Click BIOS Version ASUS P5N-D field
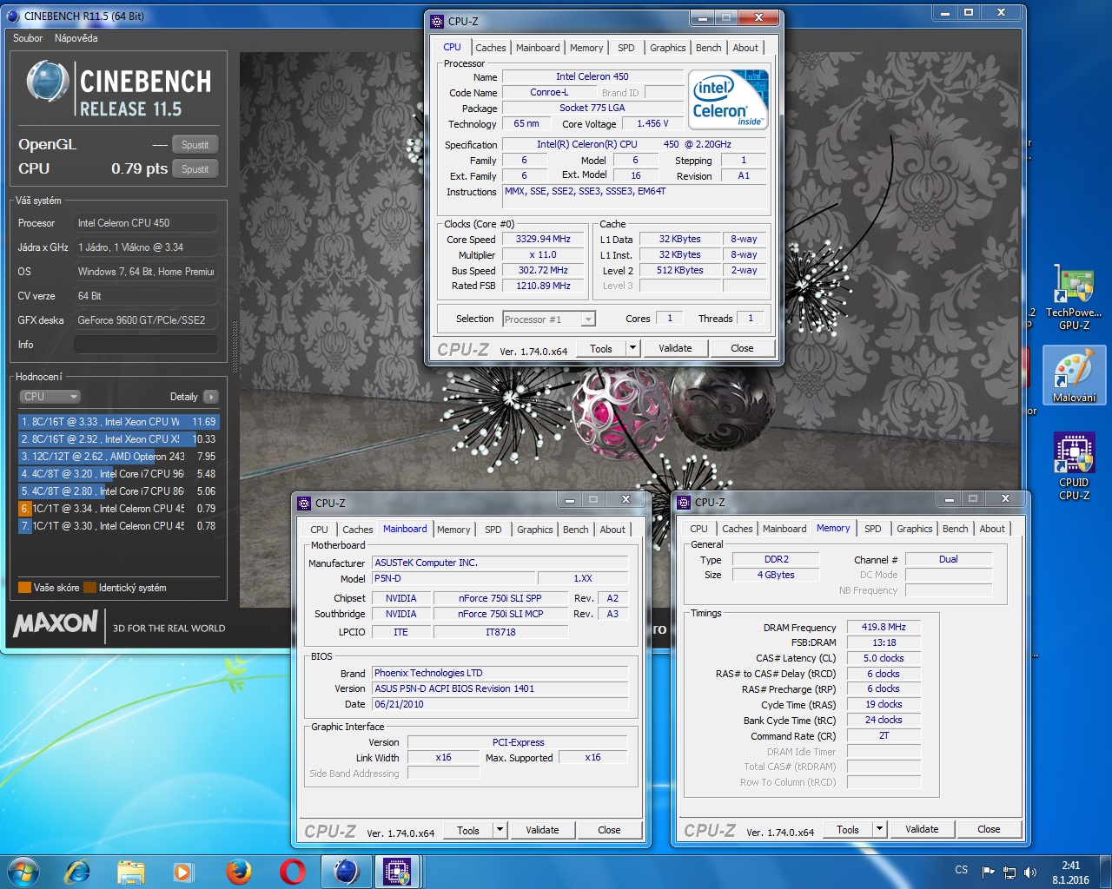The width and height of the screenshot is (1112, 889). pyautogui.click(x=500, y=688)
